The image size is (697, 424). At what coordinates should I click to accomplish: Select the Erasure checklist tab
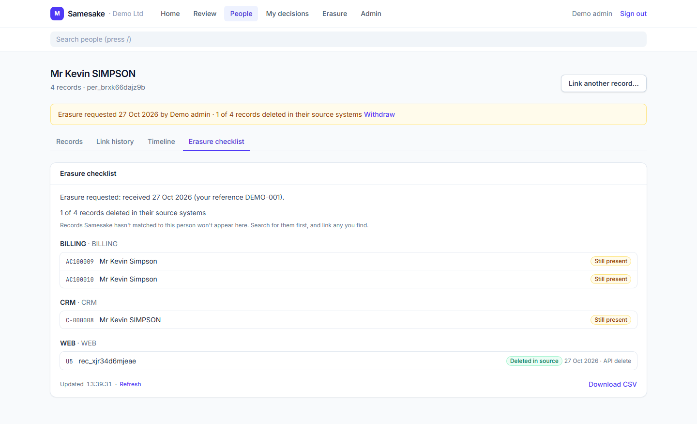coord(216,141)
